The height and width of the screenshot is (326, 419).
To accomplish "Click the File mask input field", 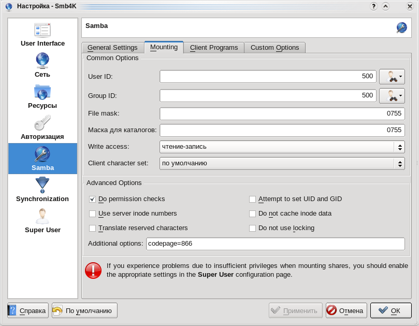I will (282, 114).
